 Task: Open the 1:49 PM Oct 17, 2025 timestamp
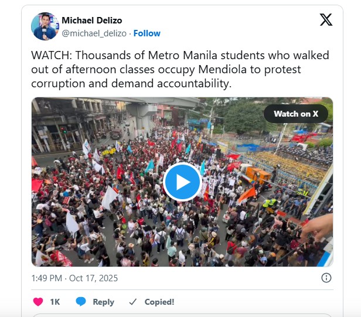coord(74,278)
